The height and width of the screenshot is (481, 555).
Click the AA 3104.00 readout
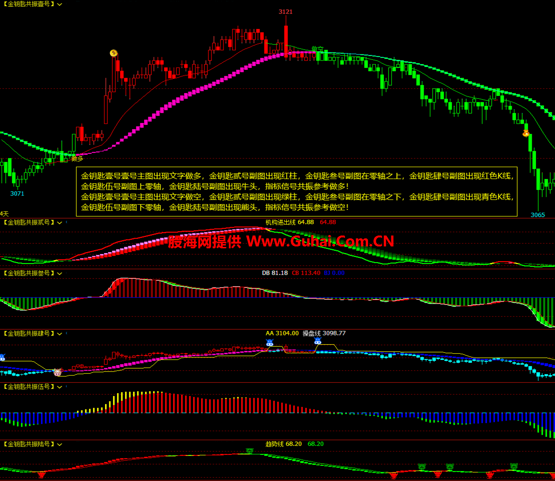coord(282,333)
